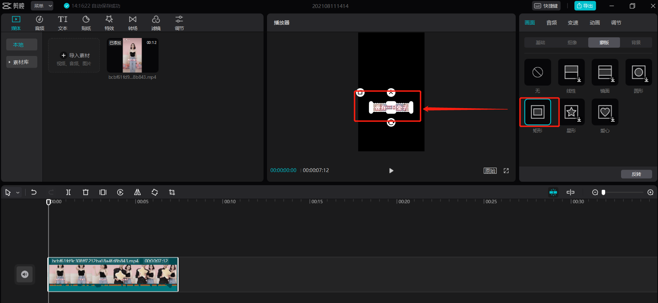Apply the linear (线性) mask
Viewport: 658px width, 303px height.
click(x=571, y=72)
